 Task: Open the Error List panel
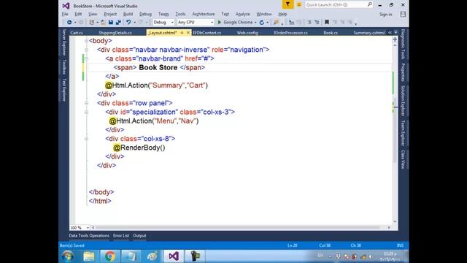pos(121,235)
